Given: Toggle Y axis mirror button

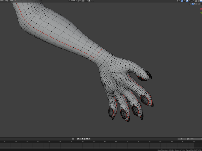Looking at the screenshot, I should click(x=194, y=4).
